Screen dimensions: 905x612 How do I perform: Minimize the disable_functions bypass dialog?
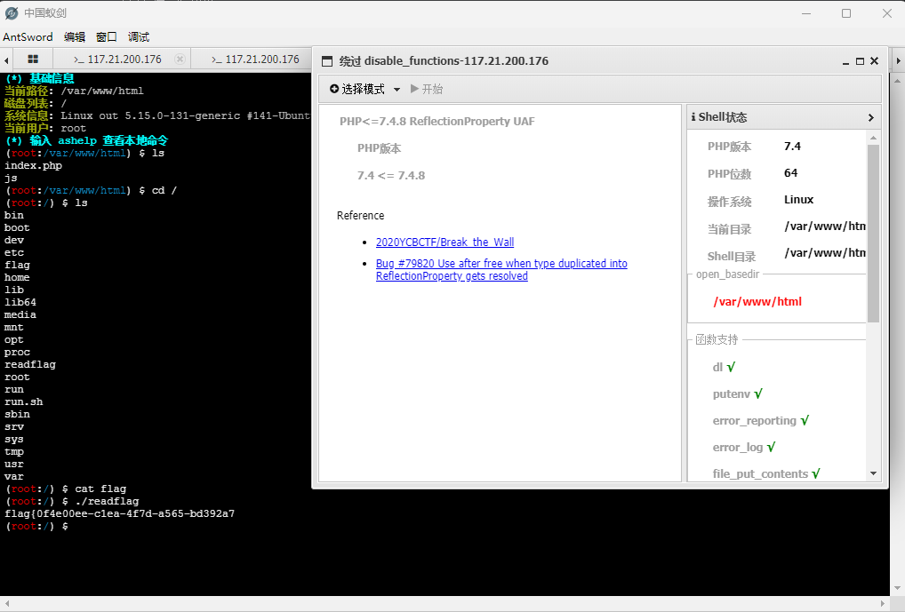[845, 61]
